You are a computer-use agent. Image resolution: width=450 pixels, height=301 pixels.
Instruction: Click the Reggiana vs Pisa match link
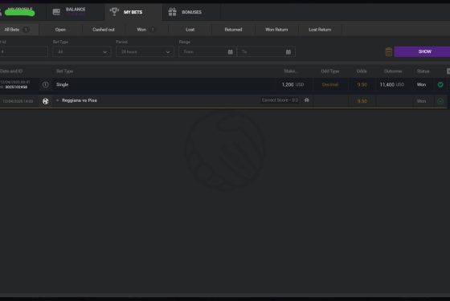[x=80, y=100]
